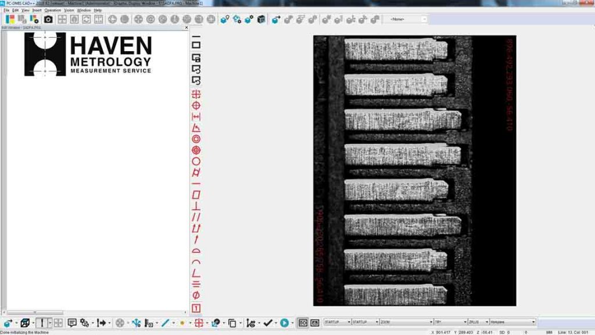Viewport: 595px width, 335px height.
Task: Click the red target alignment icon at bottom
Action: (199, 323)
